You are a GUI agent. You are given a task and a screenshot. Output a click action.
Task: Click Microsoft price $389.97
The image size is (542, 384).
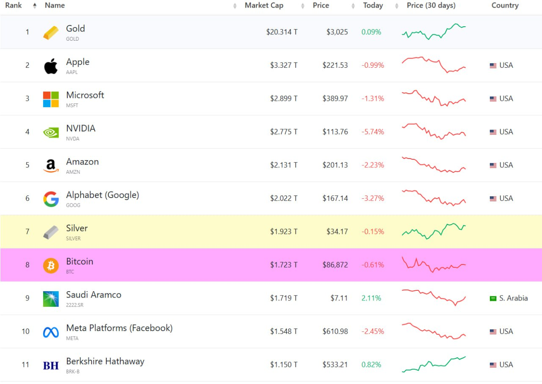(x=335, y=99)
